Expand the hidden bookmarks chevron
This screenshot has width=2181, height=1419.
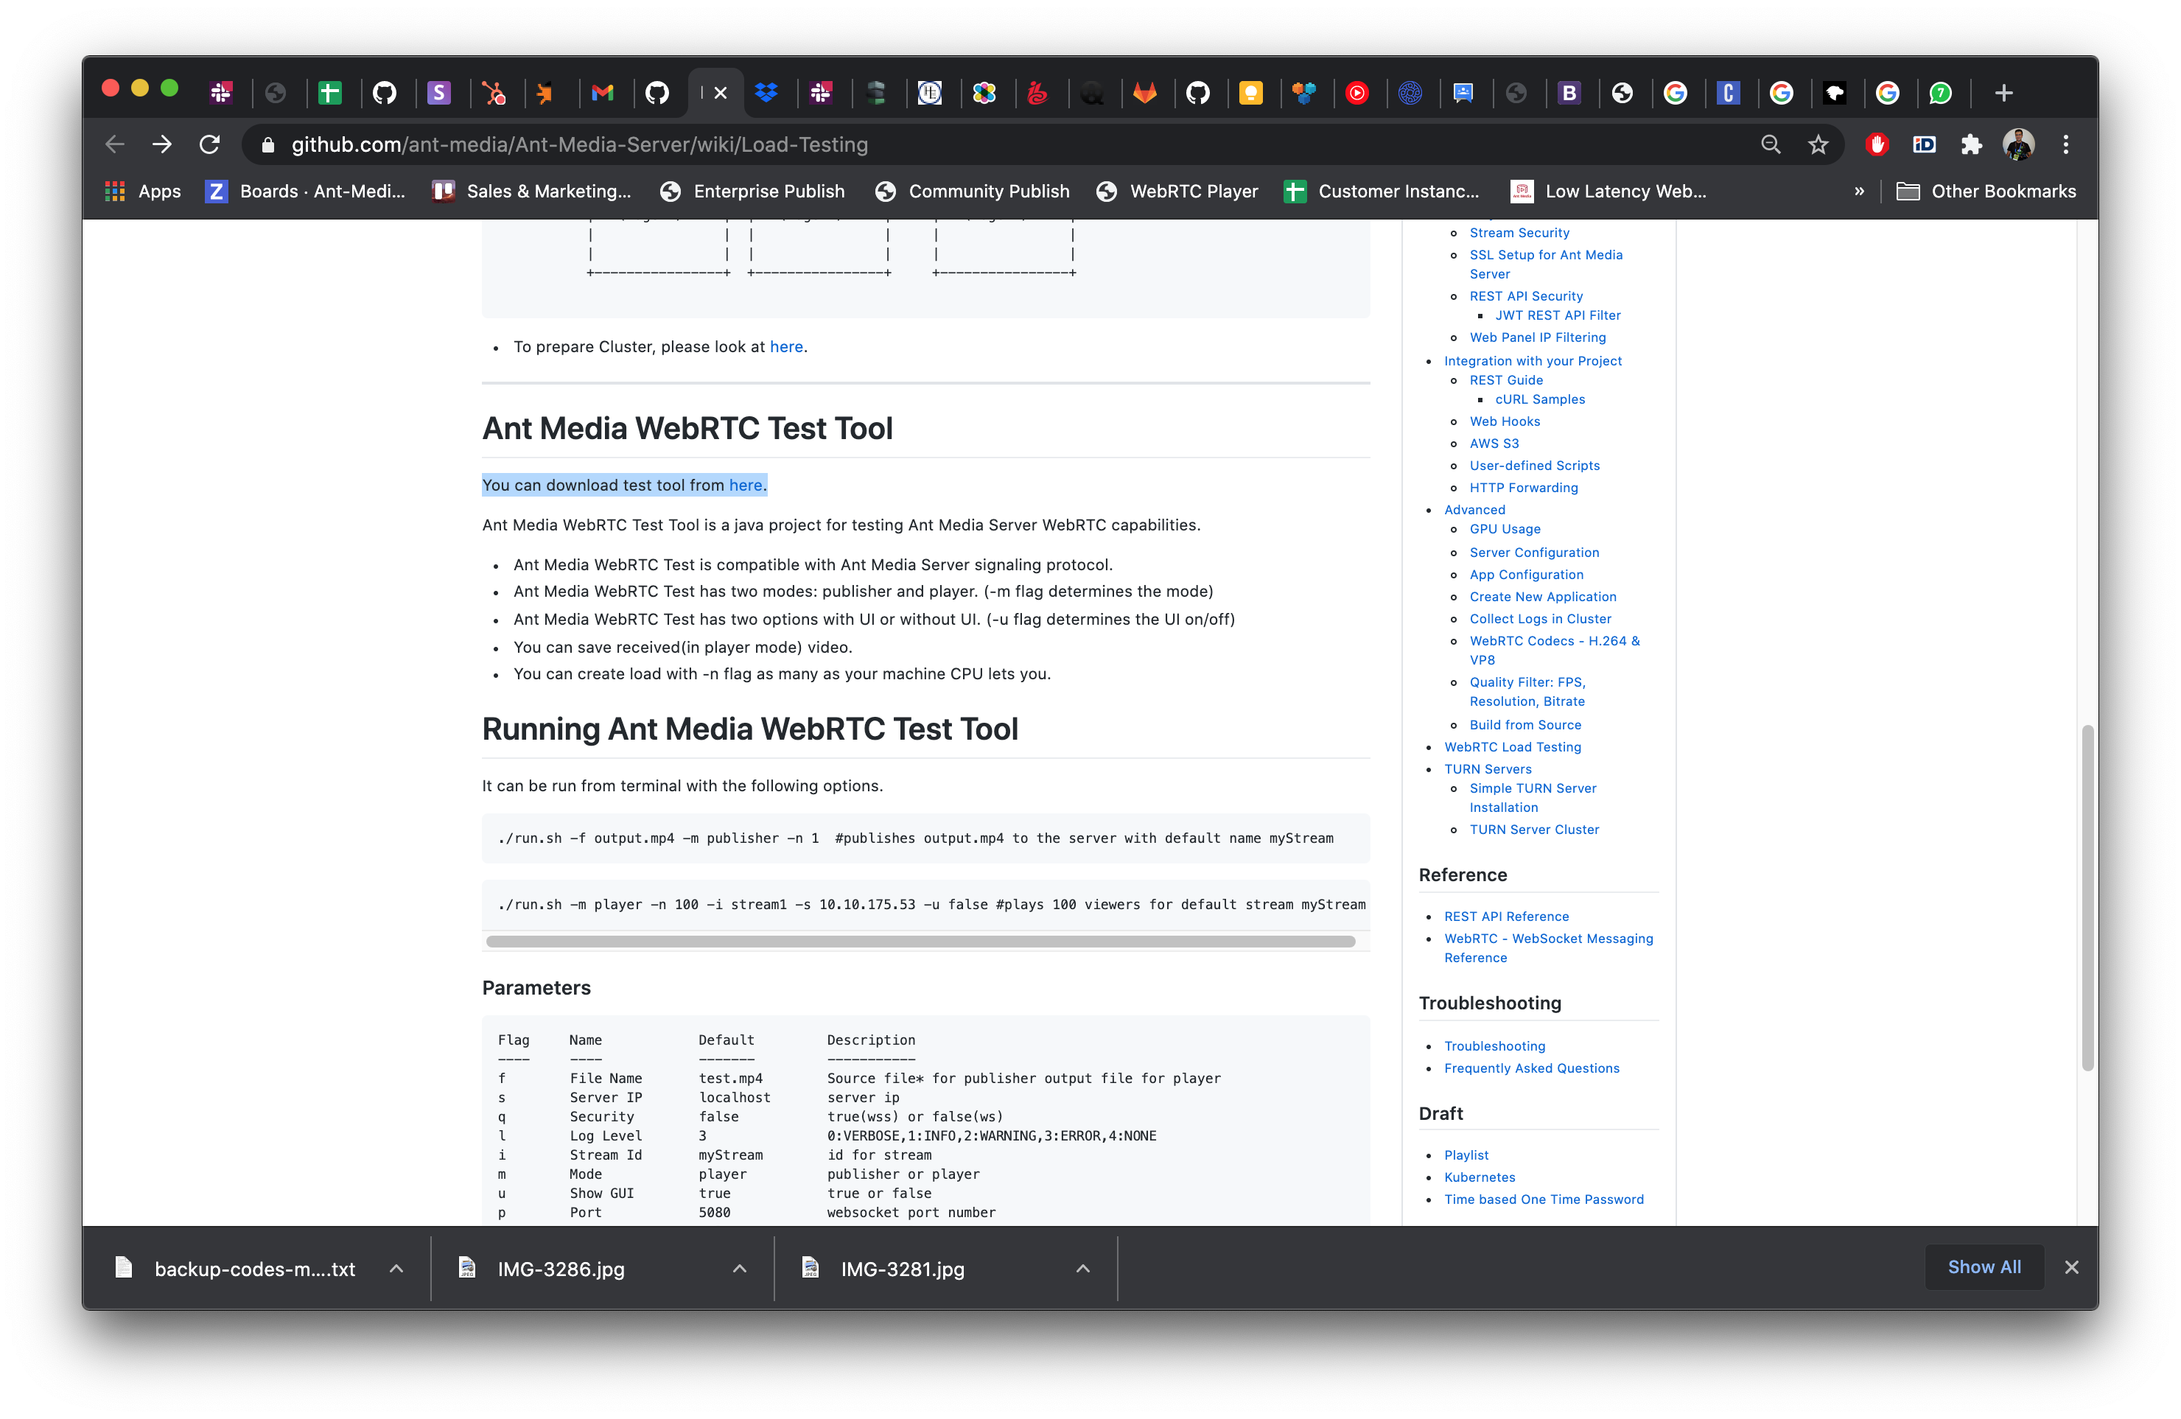[1859, 192]
